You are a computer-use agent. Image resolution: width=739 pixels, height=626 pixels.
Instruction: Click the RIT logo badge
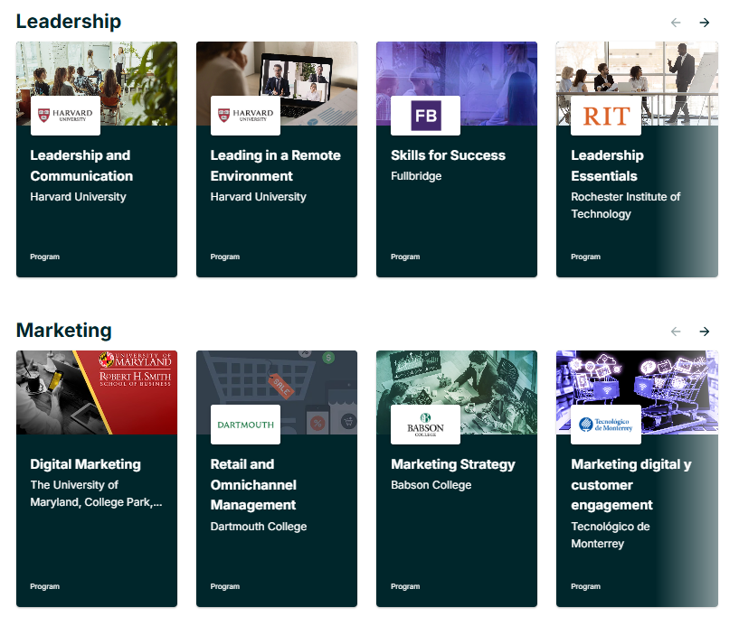pyautogui.click(x=606, y=116)
